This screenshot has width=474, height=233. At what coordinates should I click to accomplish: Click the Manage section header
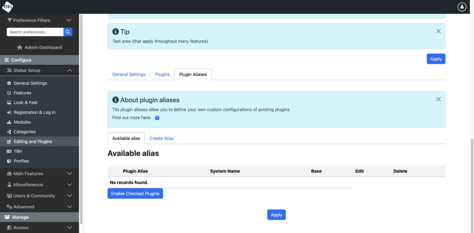(x=39, y=217)
